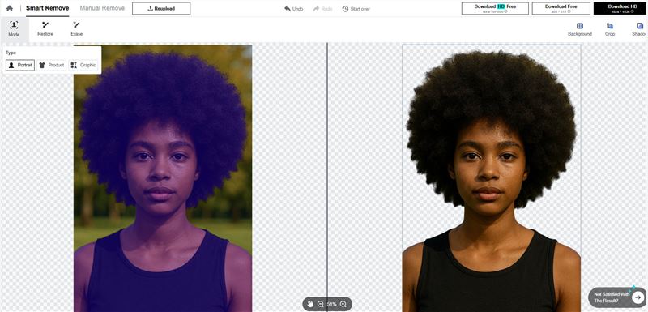
Task: Click the original photo with purple mask
Action: [x=163, y=177]
